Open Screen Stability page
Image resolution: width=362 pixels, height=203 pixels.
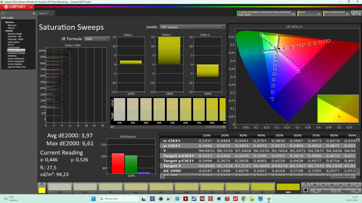coord(15,64)
